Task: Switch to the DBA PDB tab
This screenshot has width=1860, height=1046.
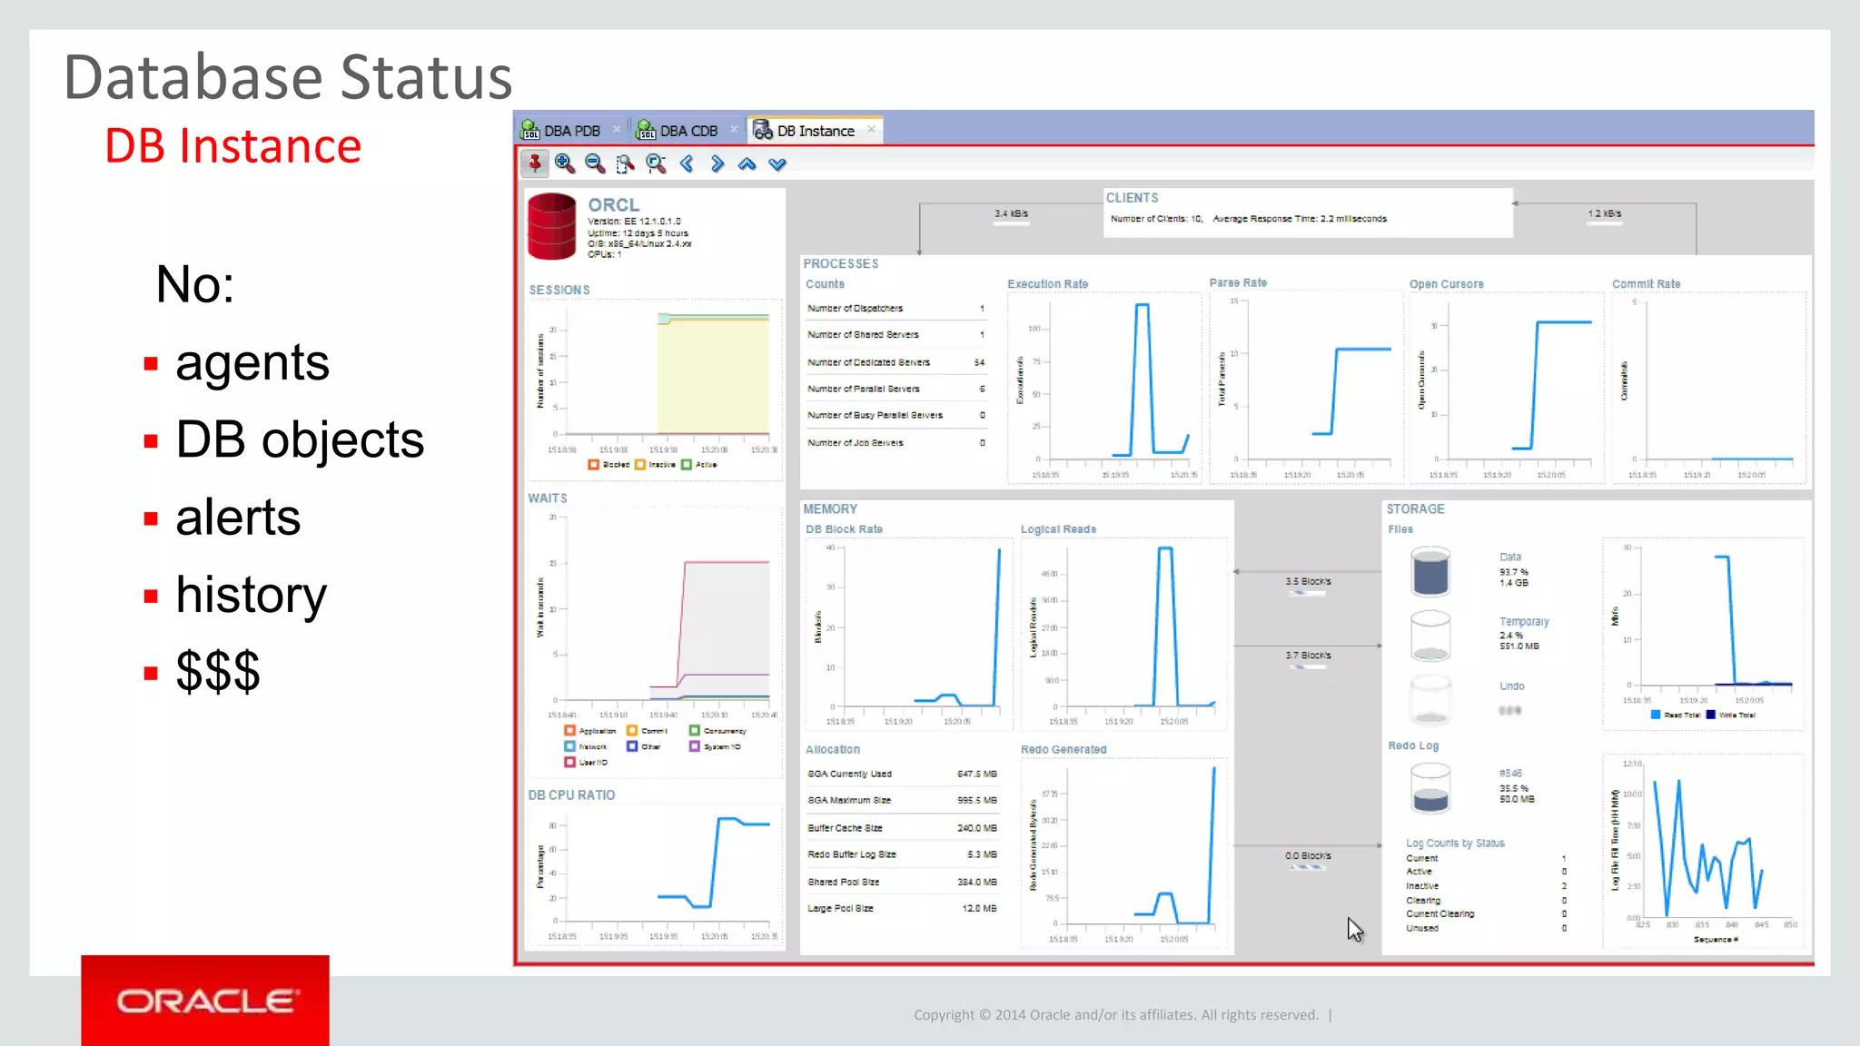Action: 571,131
